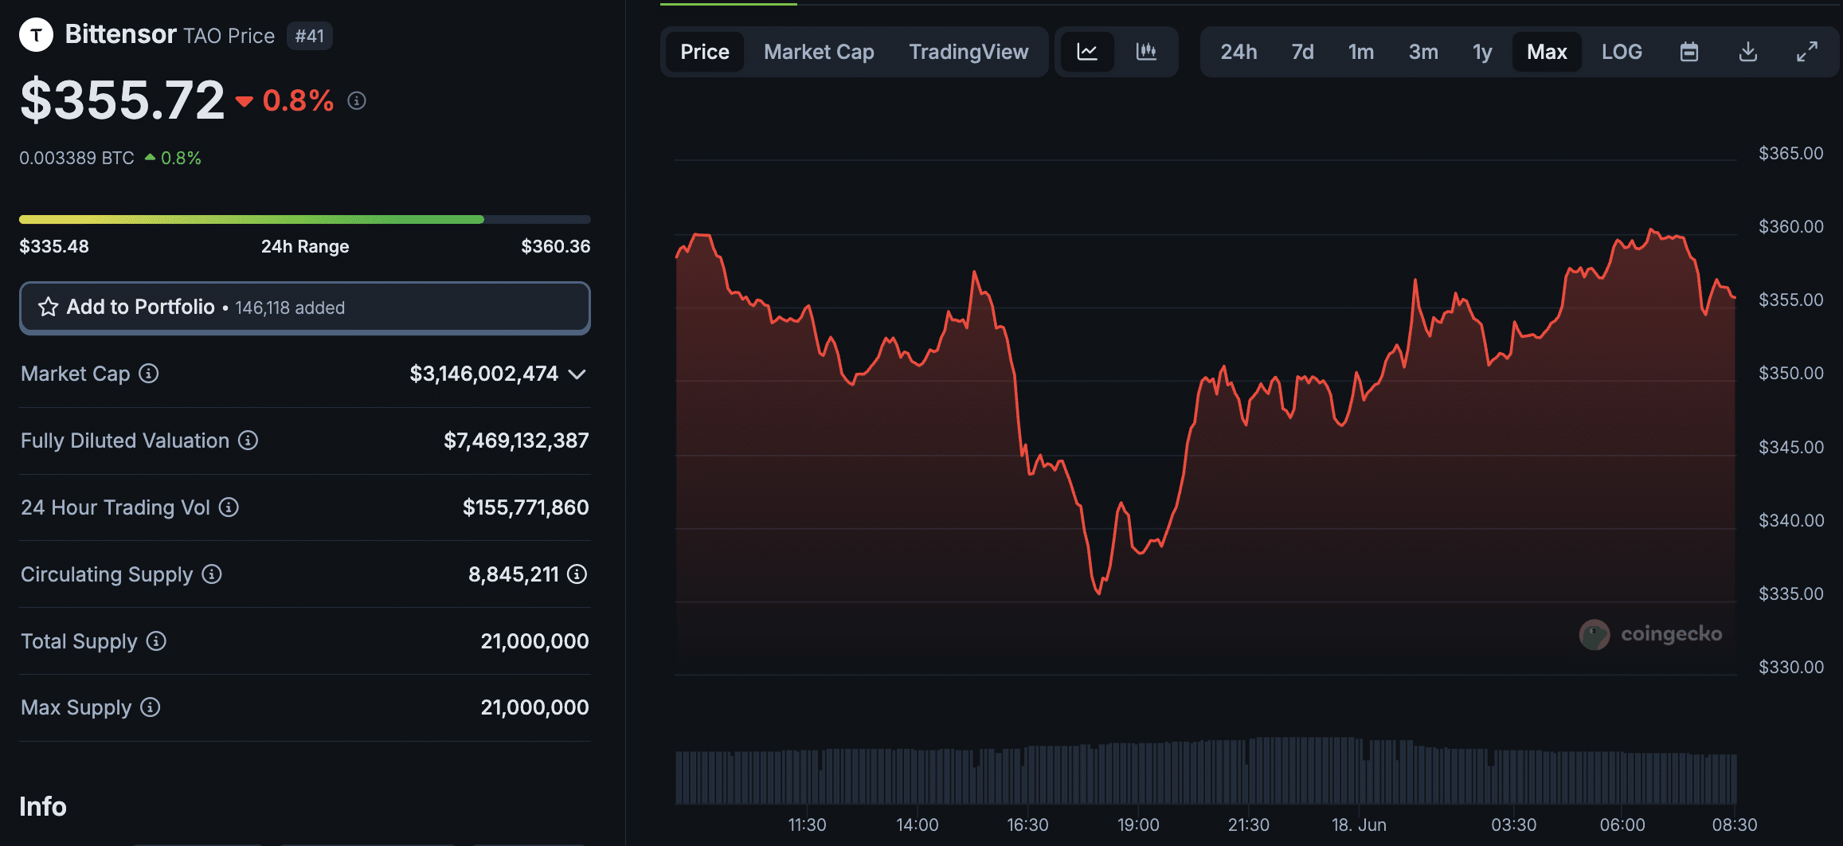Expand the Market Cap value chevron

(x=577, y=374)
